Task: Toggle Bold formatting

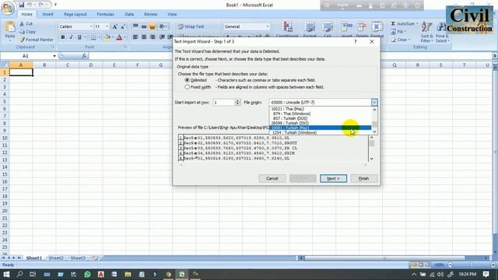Action: 63,37
